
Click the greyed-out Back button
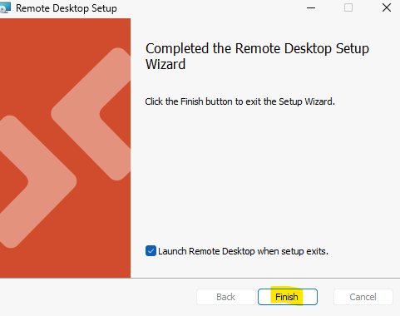(226, 297)
